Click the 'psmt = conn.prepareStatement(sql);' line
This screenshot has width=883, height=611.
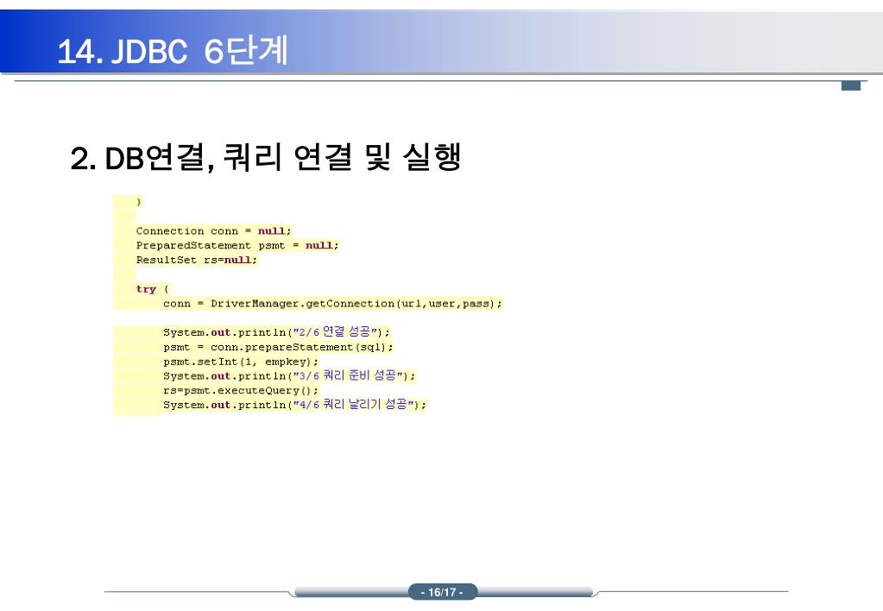coord(278,347)
